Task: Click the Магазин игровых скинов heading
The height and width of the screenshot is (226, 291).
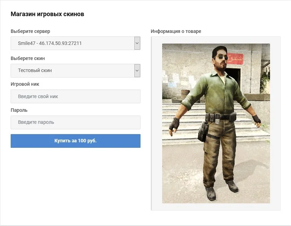Action: pyautogui.click(x=47, y=14)
